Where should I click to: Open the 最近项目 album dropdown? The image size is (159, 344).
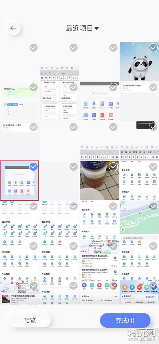point(82,28)
